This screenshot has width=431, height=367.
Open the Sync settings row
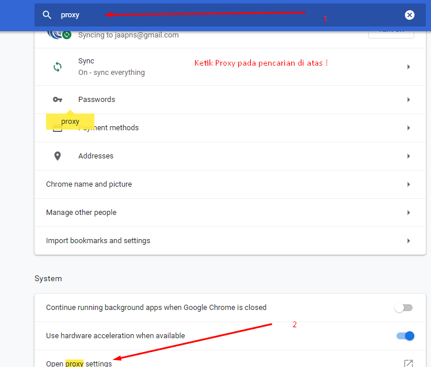point(230,67)
